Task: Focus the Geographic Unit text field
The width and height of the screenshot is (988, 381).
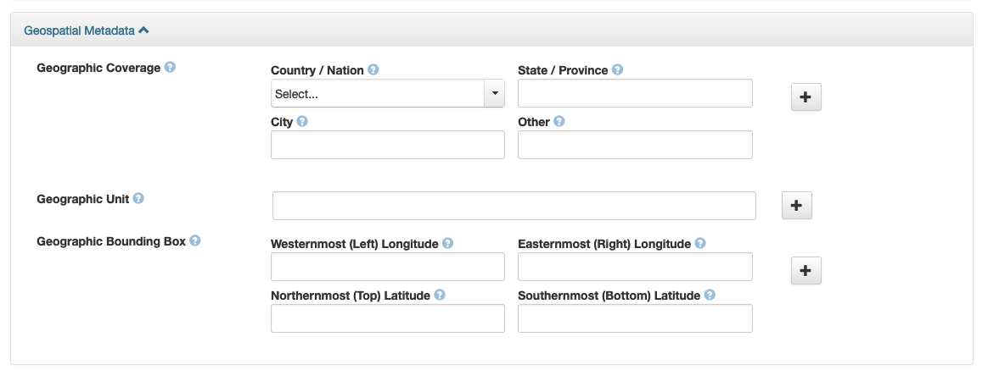Action: (514, 206)
